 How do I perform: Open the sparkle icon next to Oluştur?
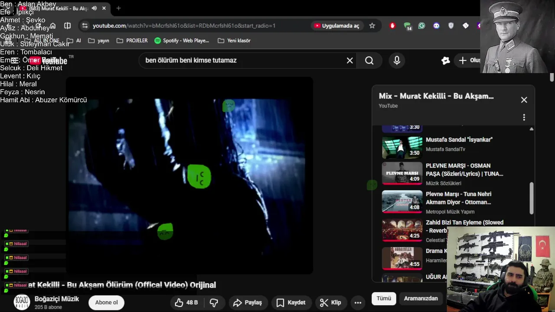click(x=445, y=60)
